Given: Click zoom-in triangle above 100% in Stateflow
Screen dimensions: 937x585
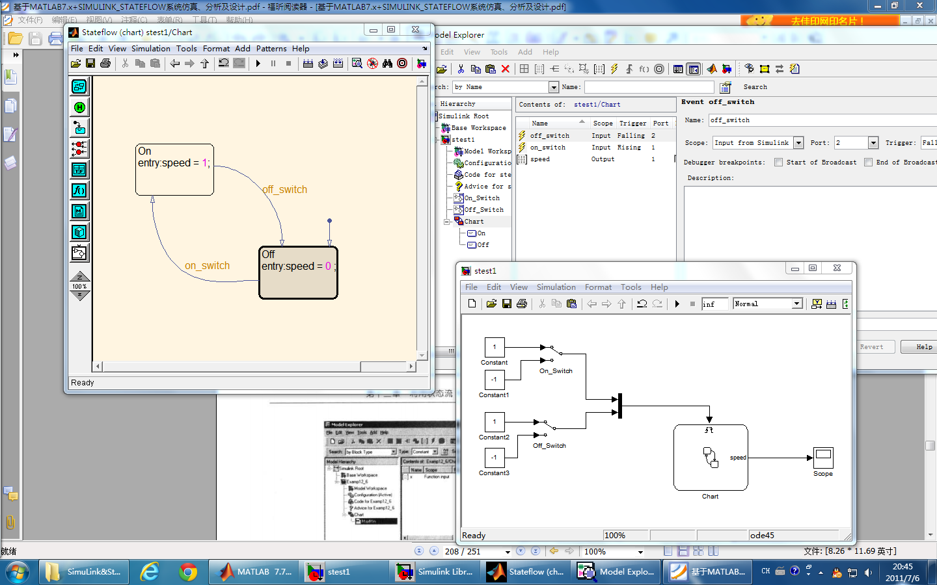Looking at the screenshot, I should (x=79, y=276).
